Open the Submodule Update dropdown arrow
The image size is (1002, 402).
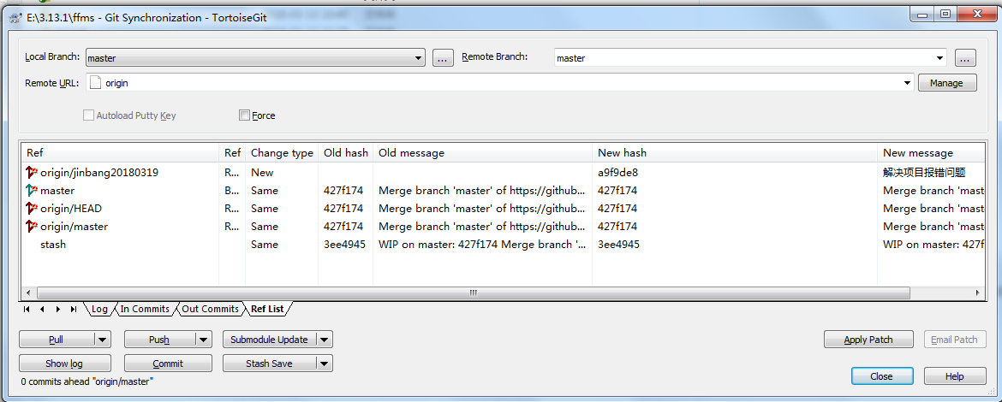point(325,340)
